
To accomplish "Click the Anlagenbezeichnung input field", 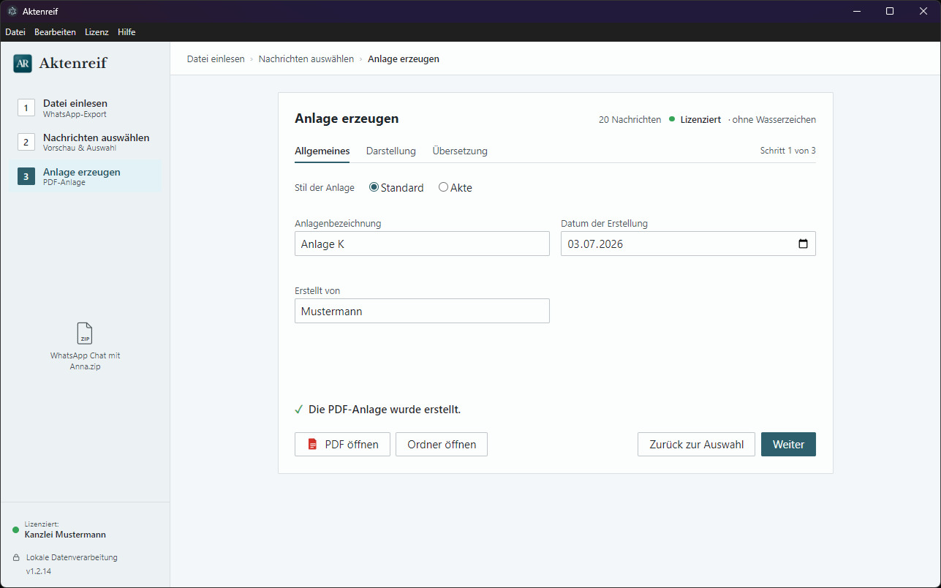I will click(422, 244).
